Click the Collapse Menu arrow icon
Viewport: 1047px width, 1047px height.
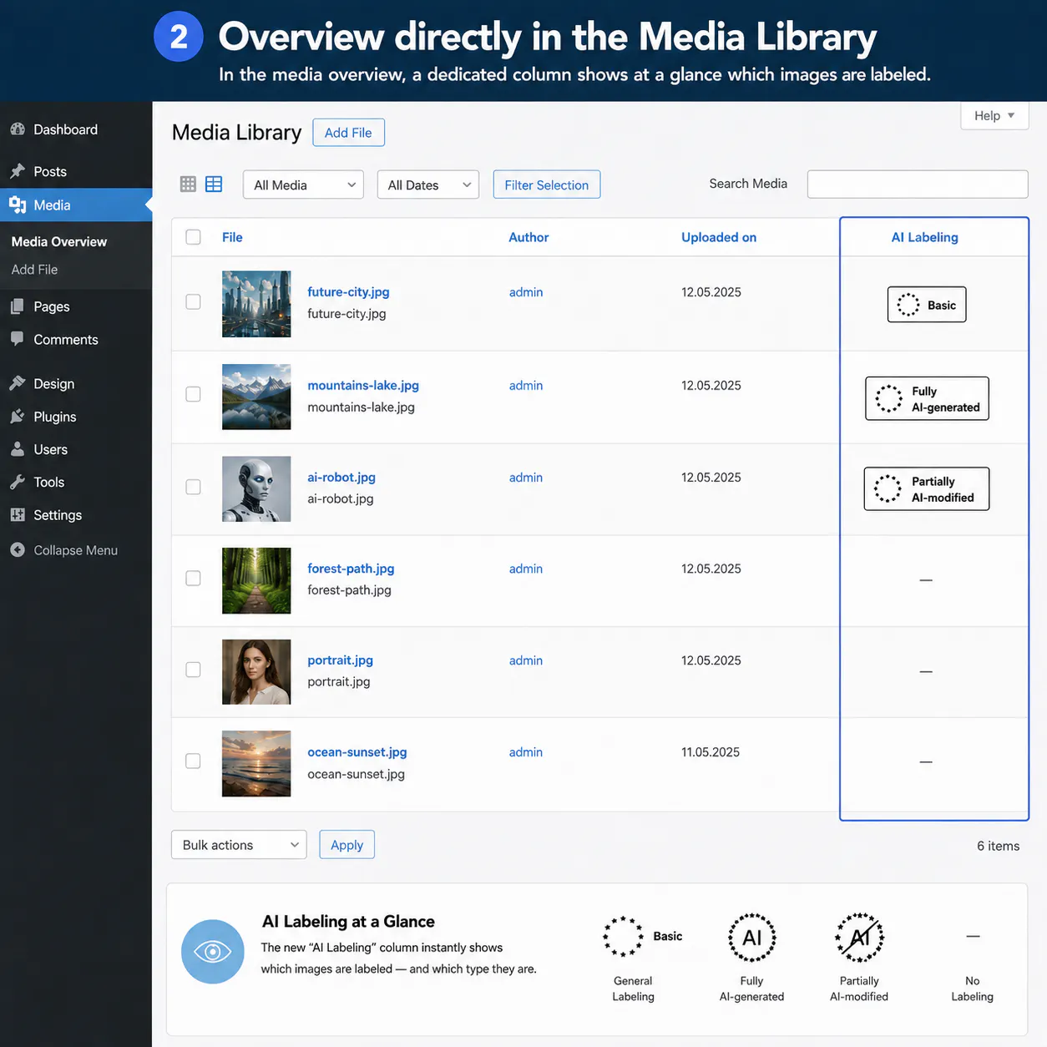18,549
